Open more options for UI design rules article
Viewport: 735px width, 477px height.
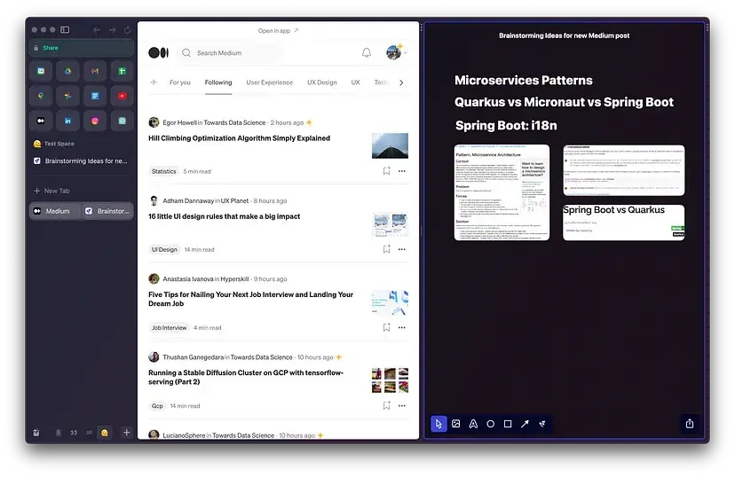(x=402, y=249)
